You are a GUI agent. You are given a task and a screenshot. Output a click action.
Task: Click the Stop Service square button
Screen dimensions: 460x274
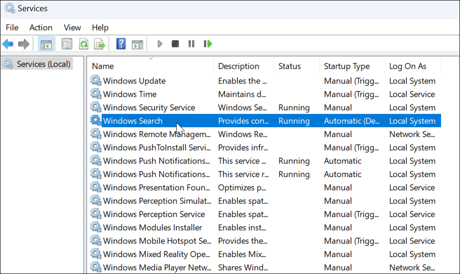point(175,44)
